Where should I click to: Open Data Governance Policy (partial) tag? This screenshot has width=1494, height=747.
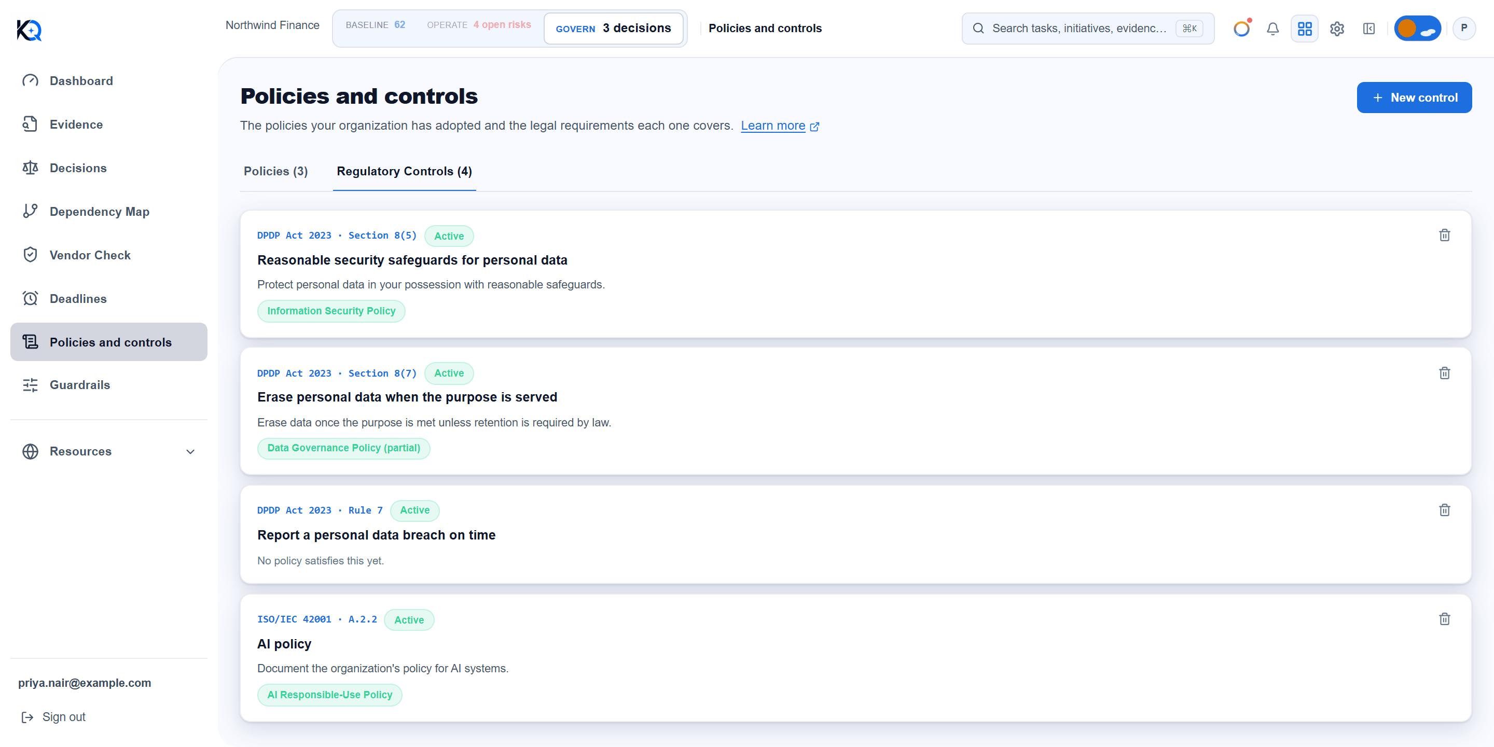click(x=343, y=448)
